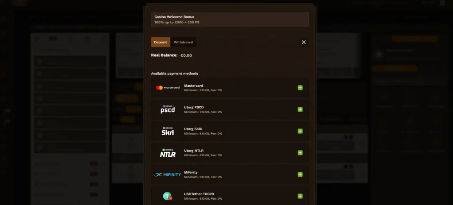
Task: Select the Utorg SKRL name text
Action: [194, 129]
